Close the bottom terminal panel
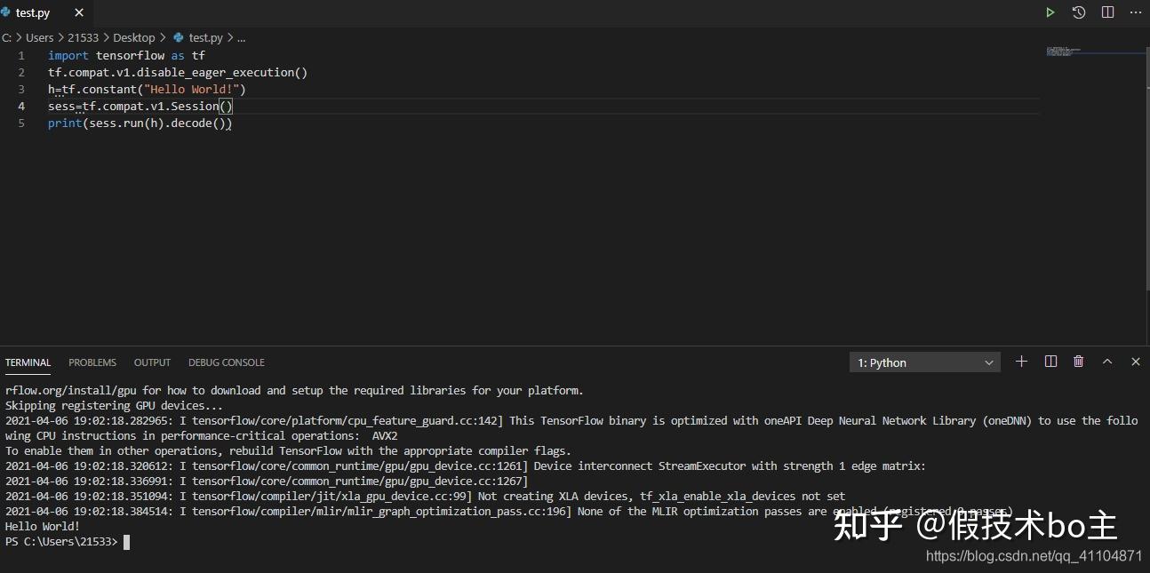Image resolution: width=1150 pixels, height=573 pixels. coord(1135,362)
